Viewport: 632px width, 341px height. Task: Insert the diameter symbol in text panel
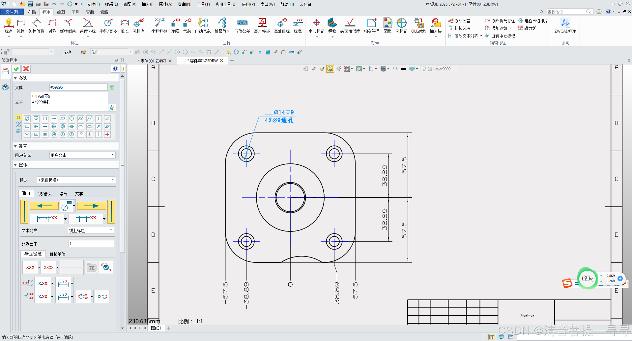[27, 119]
